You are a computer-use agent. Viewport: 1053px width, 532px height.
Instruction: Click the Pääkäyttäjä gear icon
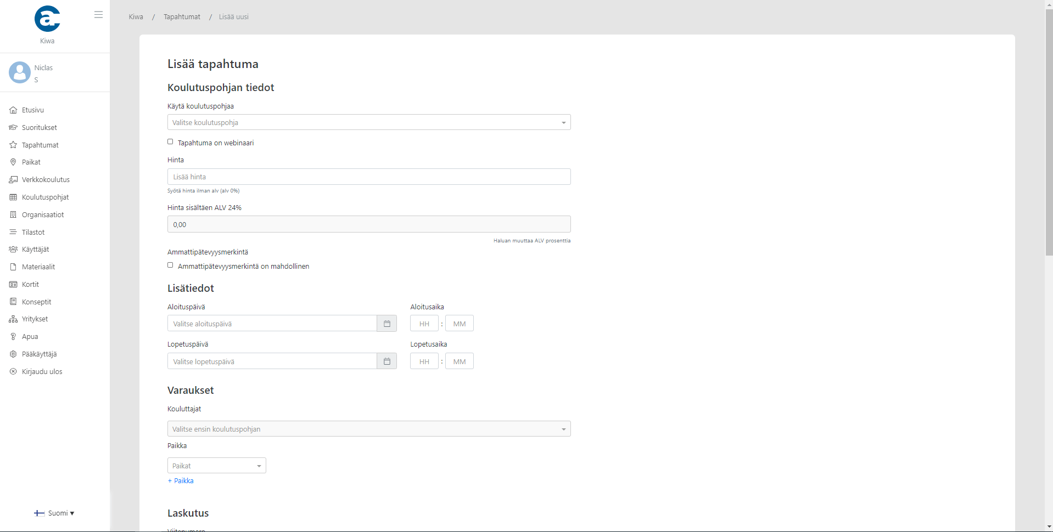coord(13,354)
